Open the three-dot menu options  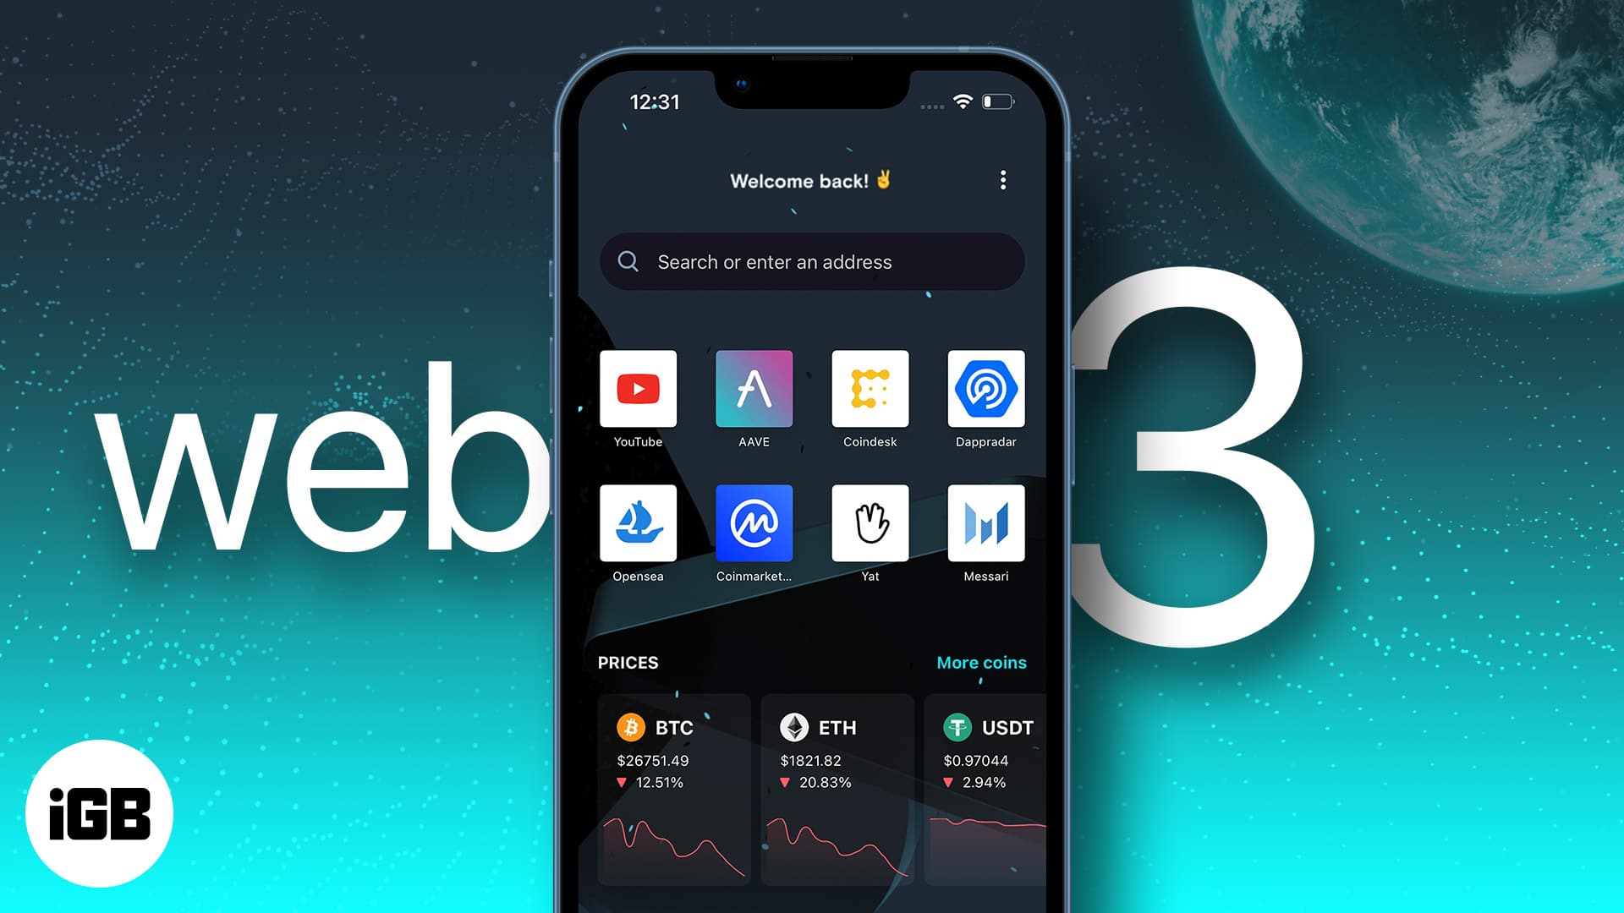(1004, 179)
